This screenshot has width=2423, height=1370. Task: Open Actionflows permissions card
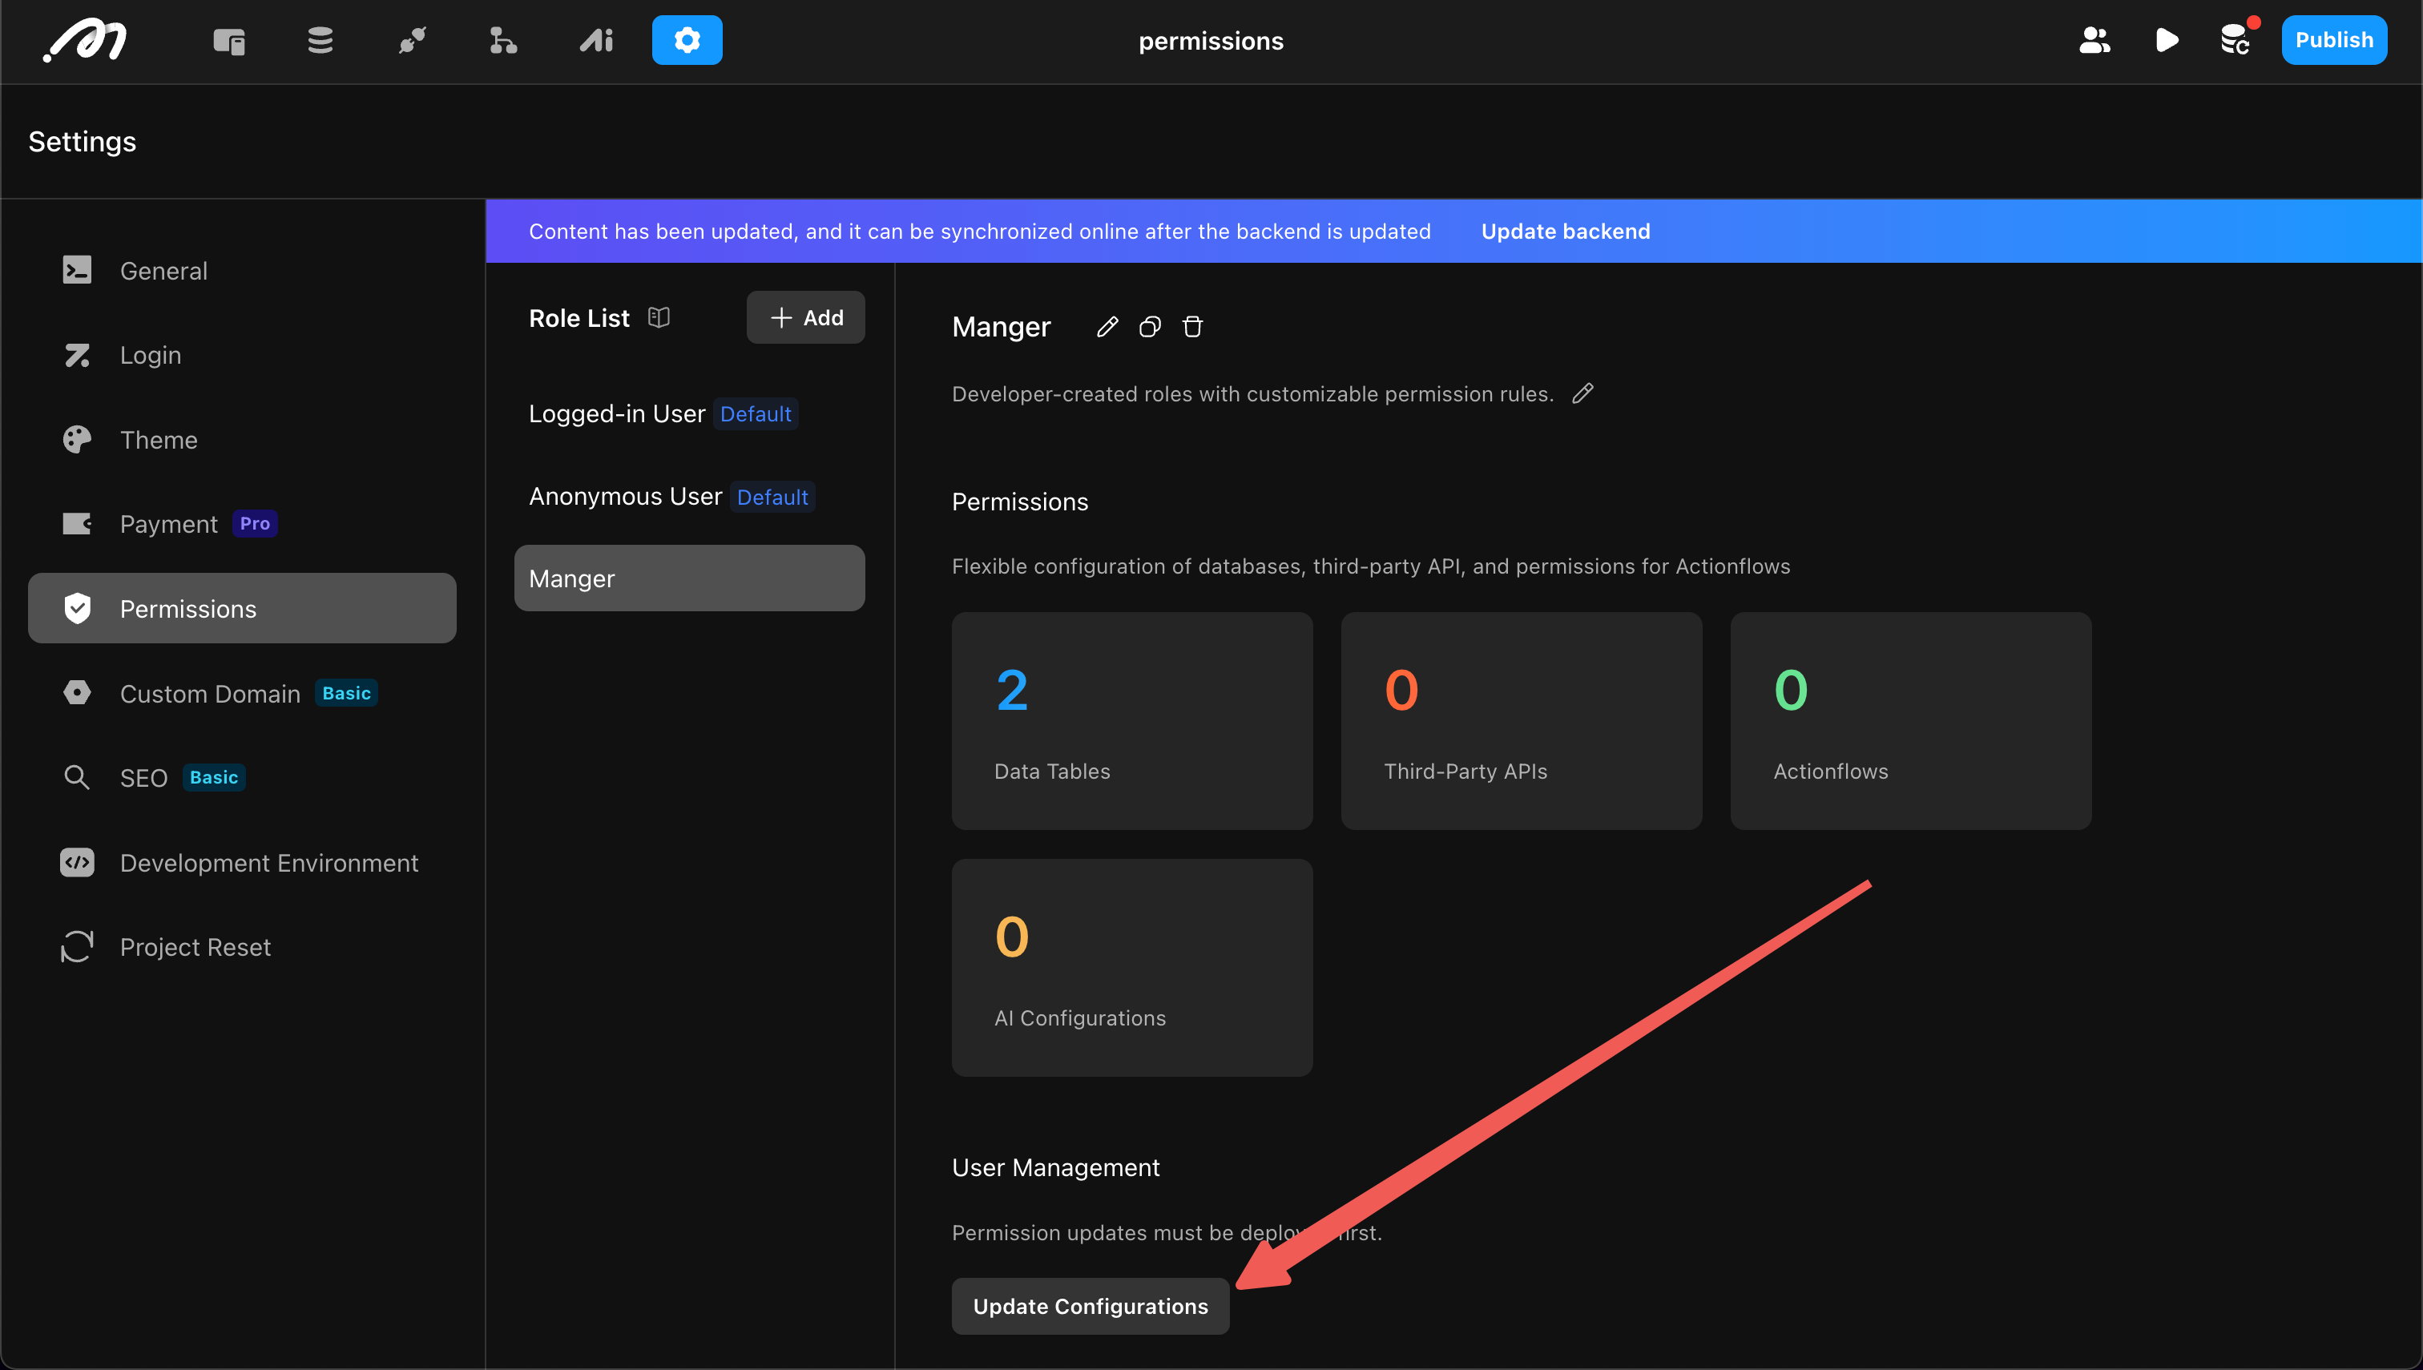pos(1911,721)
